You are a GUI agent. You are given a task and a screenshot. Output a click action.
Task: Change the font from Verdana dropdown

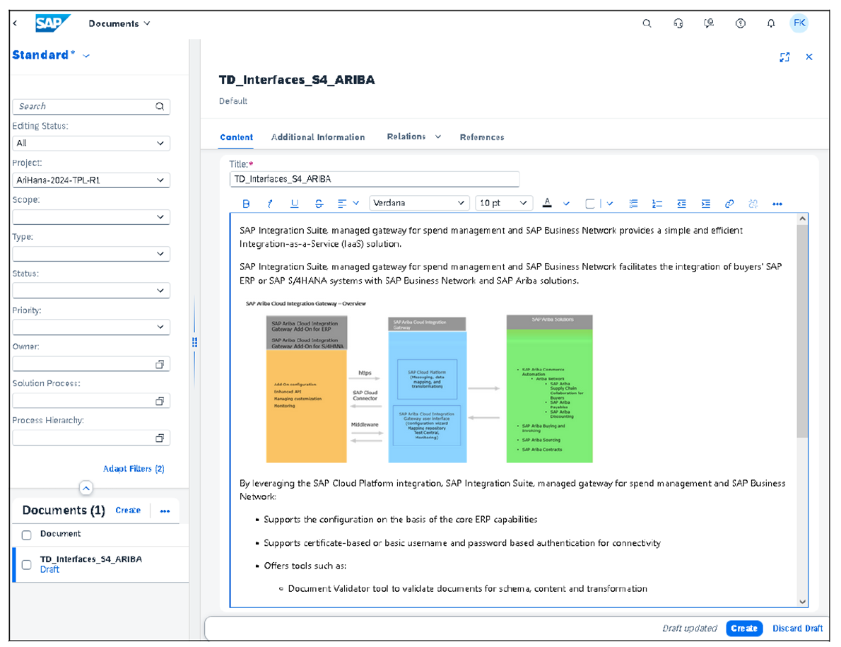pyautogui.click(x=419, y=203)
